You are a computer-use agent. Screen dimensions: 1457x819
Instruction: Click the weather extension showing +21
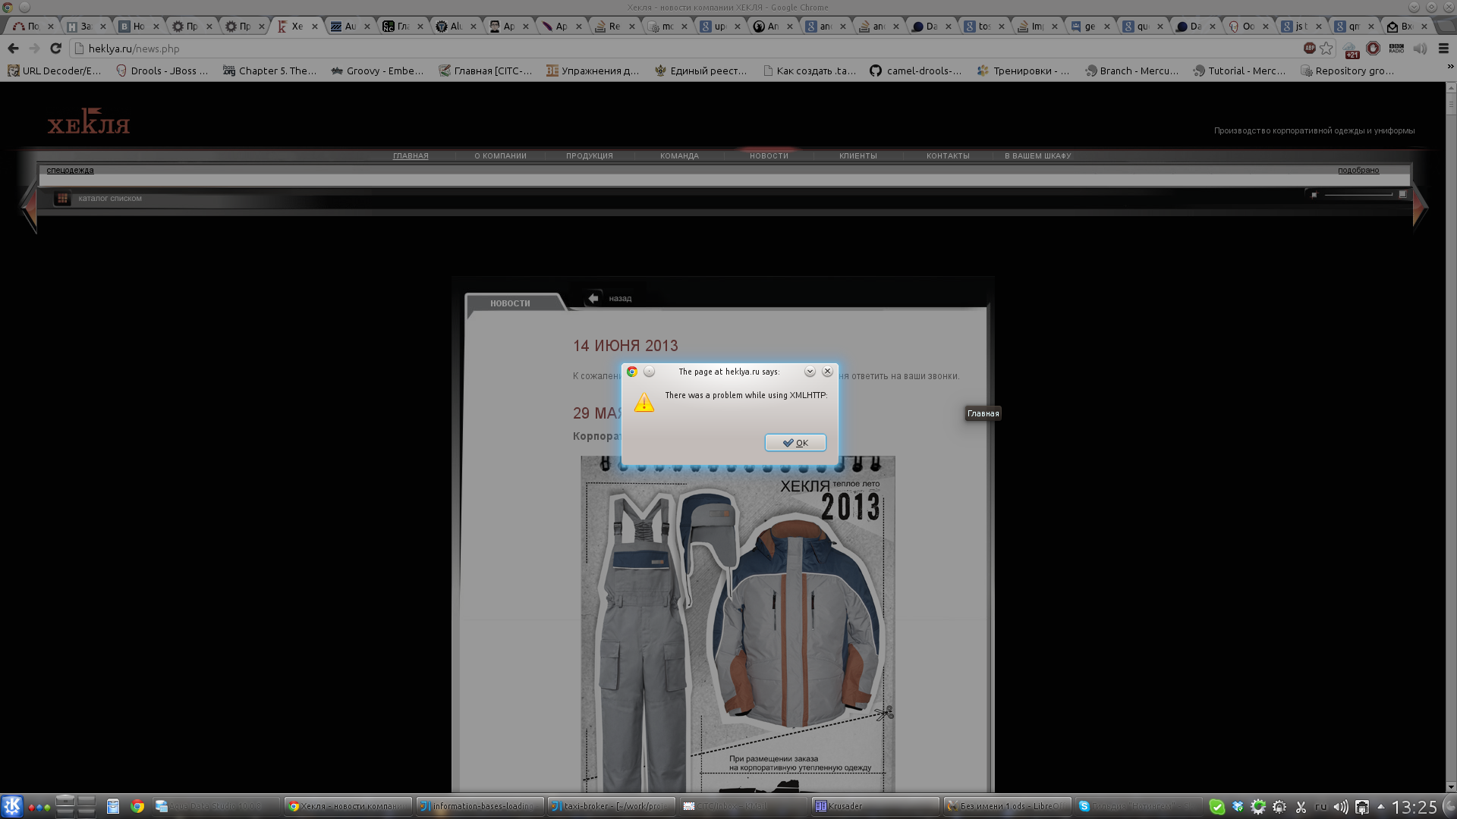click(1352, 50)
